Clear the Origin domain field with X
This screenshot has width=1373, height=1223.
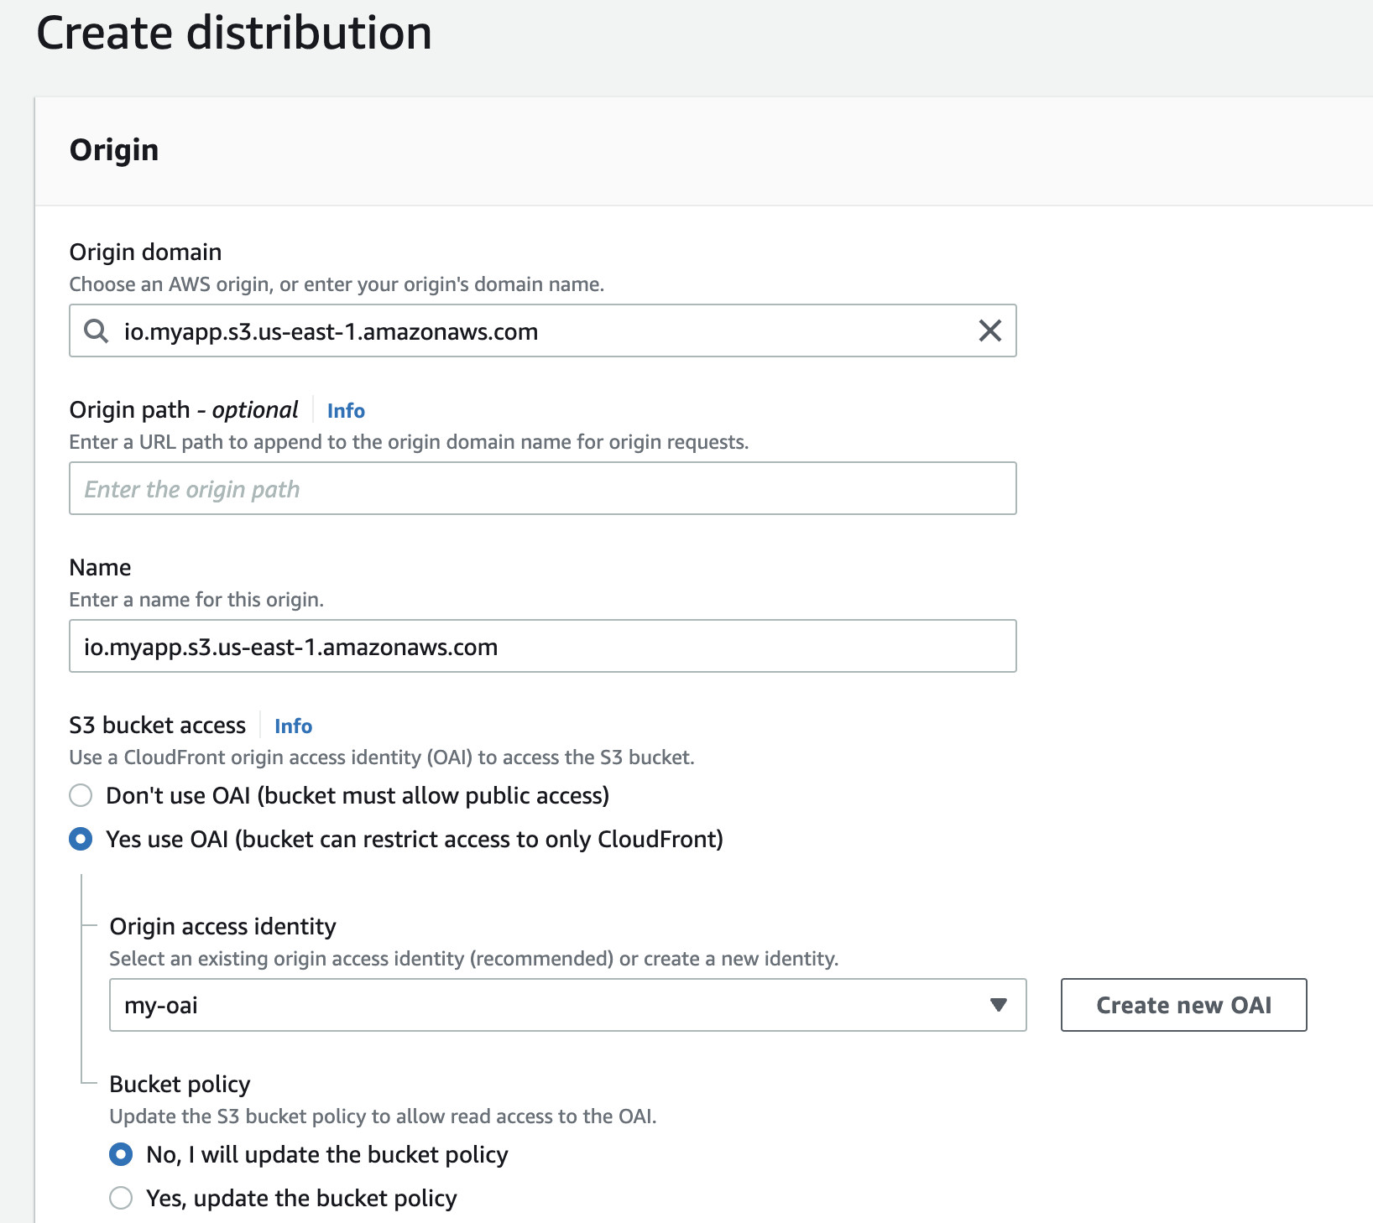(x=990, y=330)
